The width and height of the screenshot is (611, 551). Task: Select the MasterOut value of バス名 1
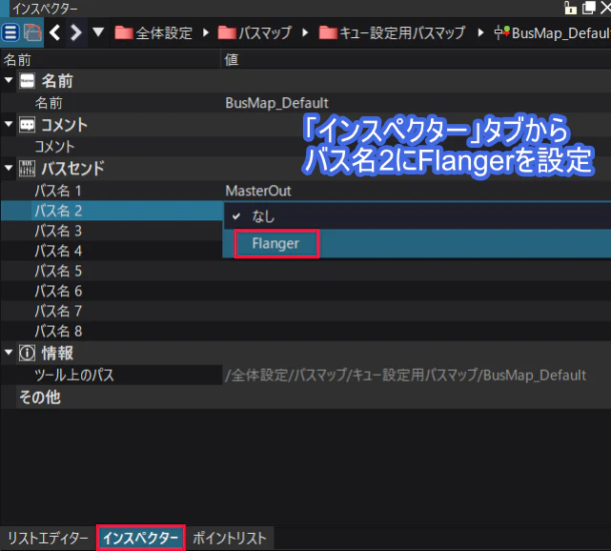[258, 191]
